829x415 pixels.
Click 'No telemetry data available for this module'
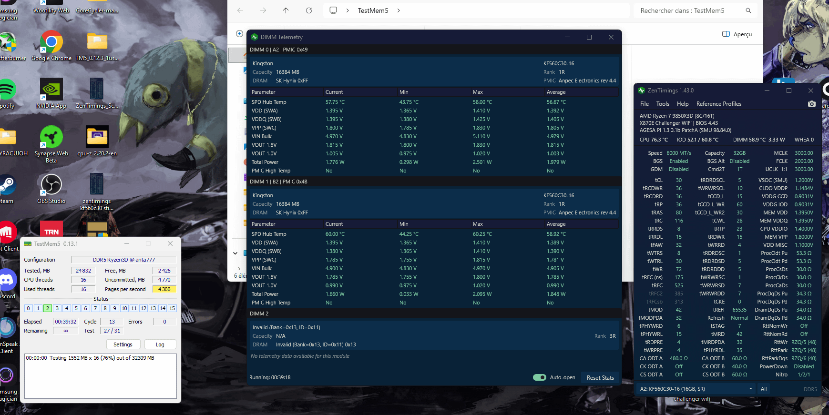(x=300, y=356)
